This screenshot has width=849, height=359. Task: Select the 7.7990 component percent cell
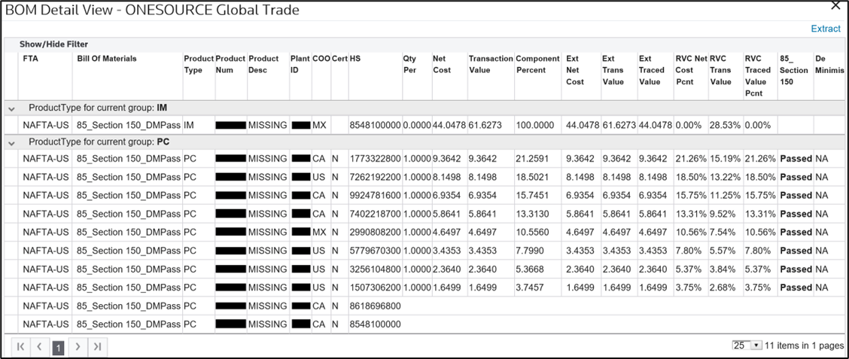[528, 251]
